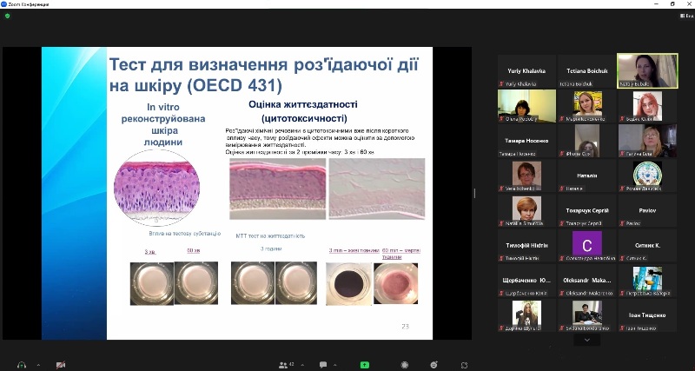Click the panel divider handle

[x=474, y=193]
